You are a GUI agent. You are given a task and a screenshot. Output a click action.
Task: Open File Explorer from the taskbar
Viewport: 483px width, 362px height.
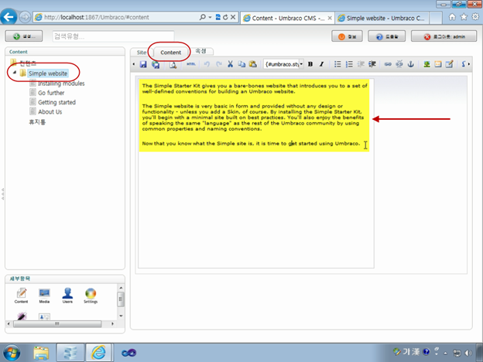click(41, 353)
